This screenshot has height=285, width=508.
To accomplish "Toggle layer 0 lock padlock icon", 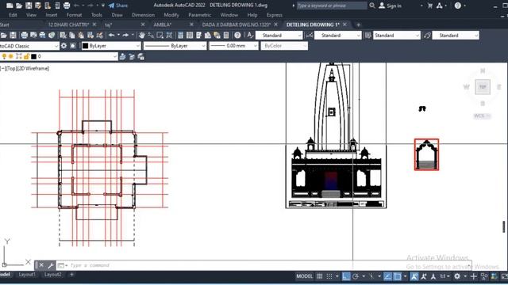I will pyautogui.click(x=26, y=56).
